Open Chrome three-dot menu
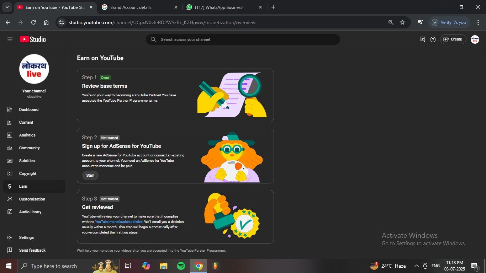Screen dimensions: 486x273 click(477, 22)
